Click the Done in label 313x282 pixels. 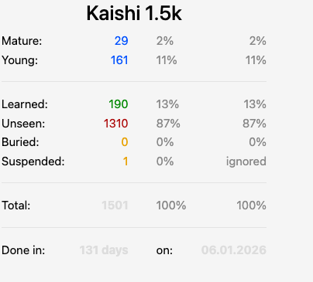pos(23,250)
